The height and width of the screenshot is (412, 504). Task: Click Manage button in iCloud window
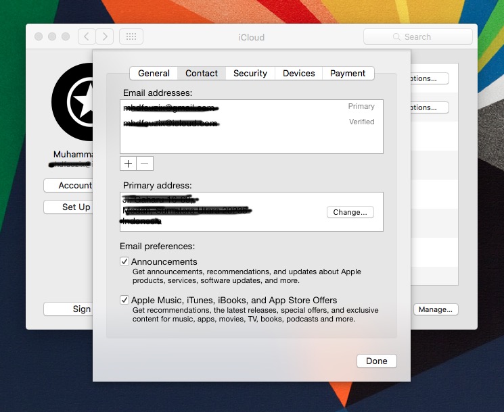click(436, 309)
